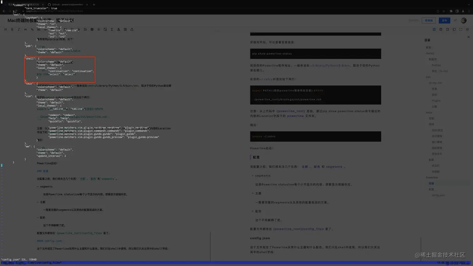This screenshot has width=473, height=266.
Task: Click the source ~/.zshrc code block
Action: pos(315,136)
